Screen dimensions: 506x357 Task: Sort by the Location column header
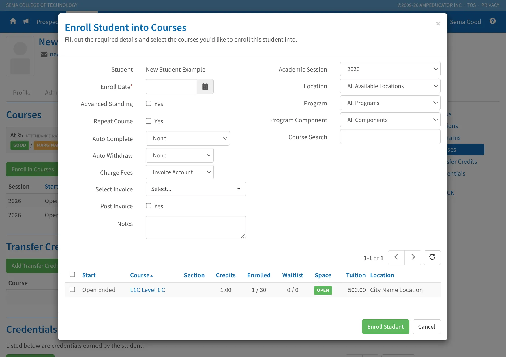pyautogui.click(x=382, y=275)
